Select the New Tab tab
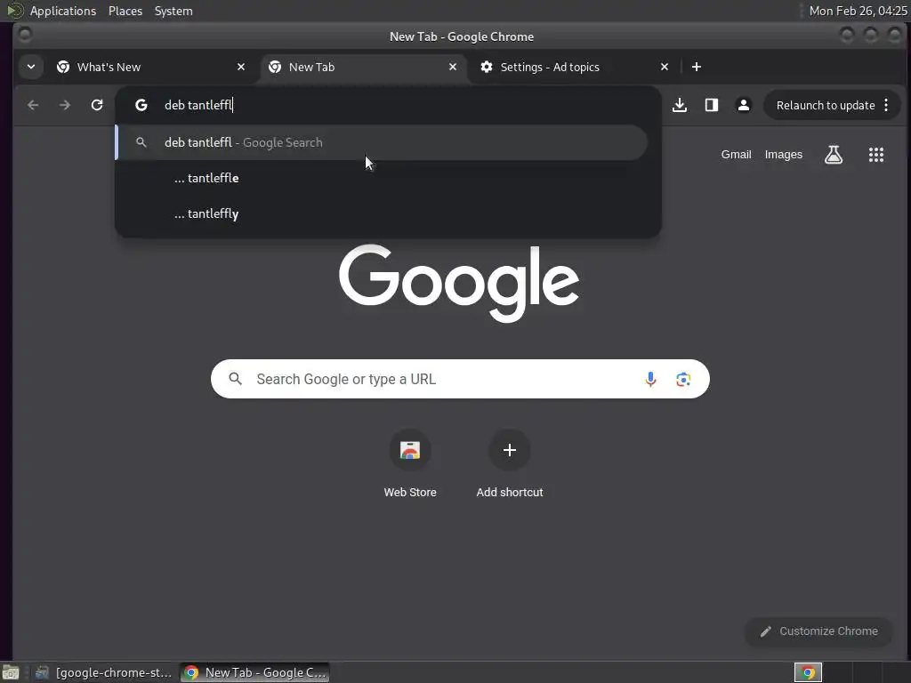 tap(363, 67)
